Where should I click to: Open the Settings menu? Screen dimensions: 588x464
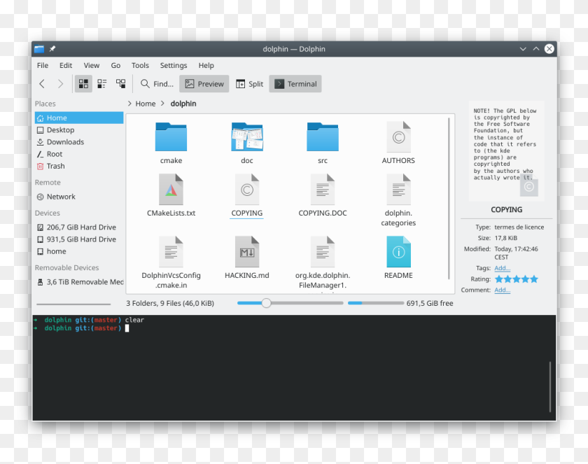[174, 65]
